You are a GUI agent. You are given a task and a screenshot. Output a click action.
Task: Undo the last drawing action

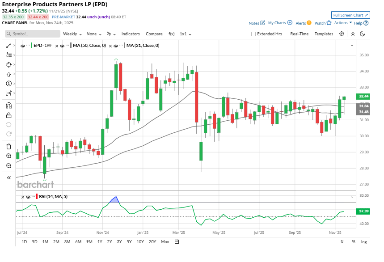pos(8,125)
